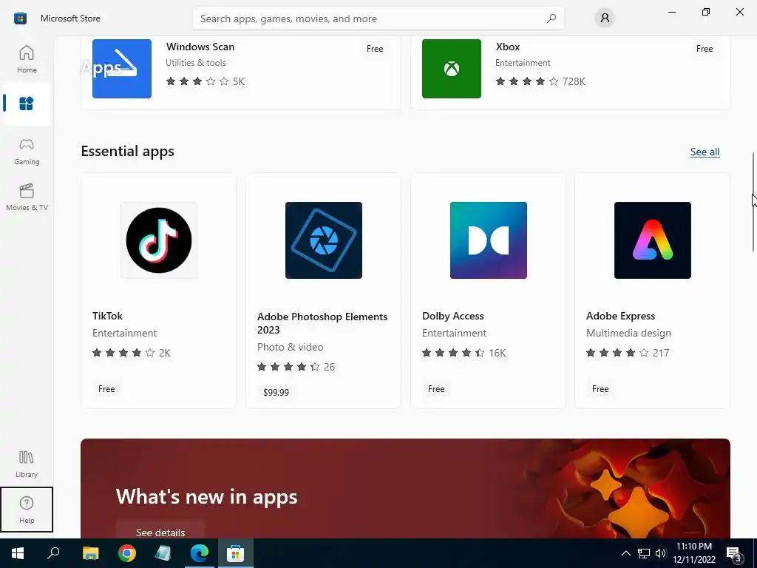Go to the Gaming section
The image size is (757, 568).
27,151
